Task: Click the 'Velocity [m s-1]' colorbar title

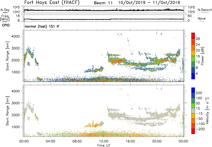Action: [207, 111]
